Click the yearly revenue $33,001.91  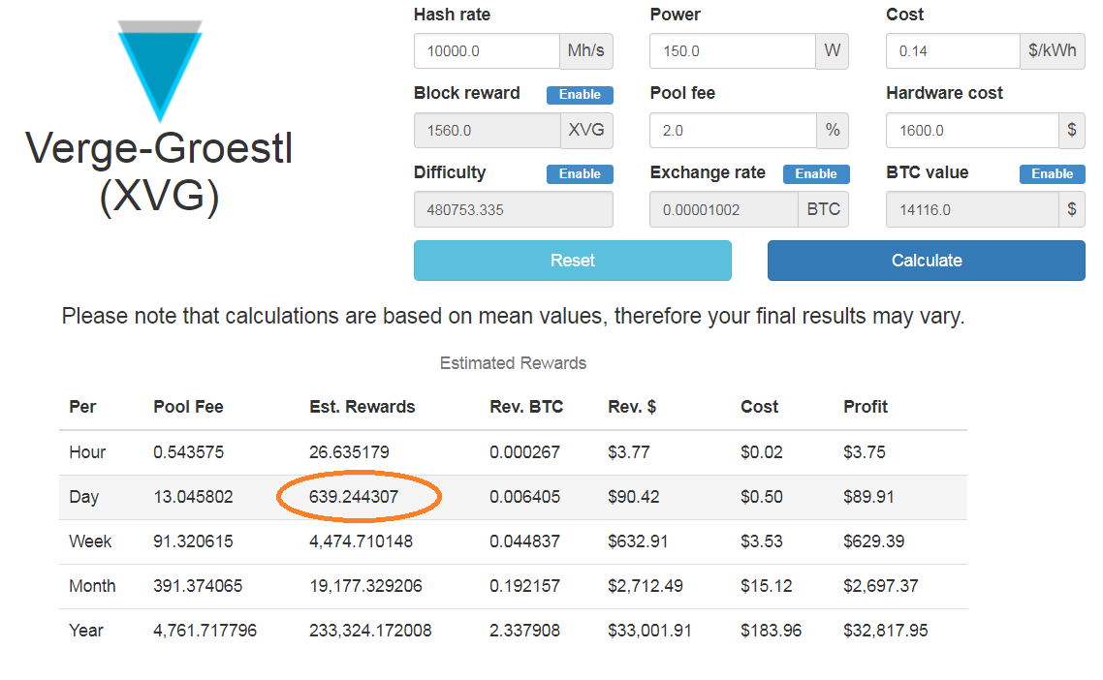[649, 631]
